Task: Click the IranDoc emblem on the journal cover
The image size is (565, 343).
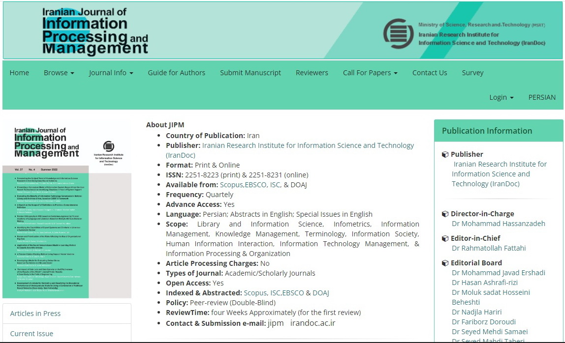Action: pyautogui.click(x=108, y=146)
